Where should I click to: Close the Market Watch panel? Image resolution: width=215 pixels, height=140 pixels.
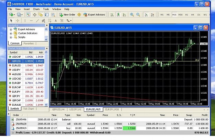[47, 48]
